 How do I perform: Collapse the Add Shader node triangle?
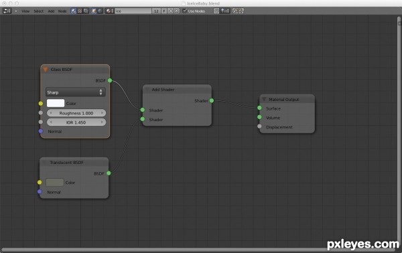tap(147, 90)
